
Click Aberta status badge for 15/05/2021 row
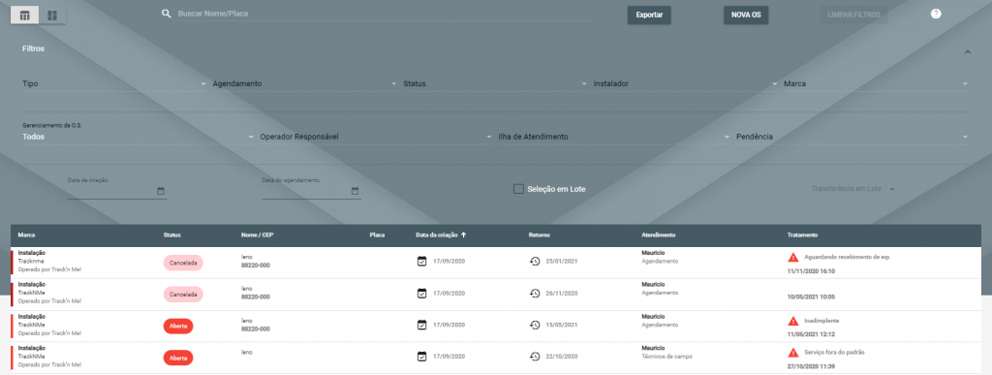[x=178, y=326]
